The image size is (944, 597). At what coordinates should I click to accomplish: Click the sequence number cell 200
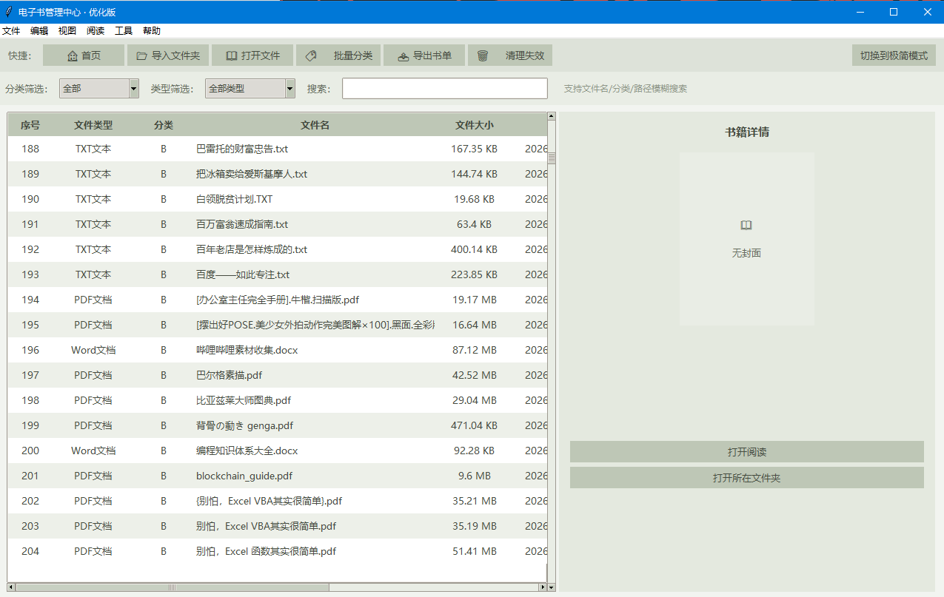click(30, 451)
